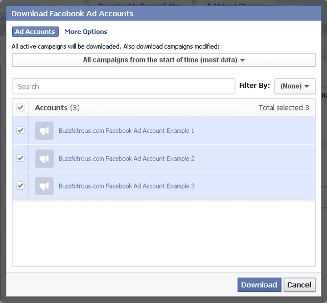The height and width of the screenshot is (303, 327).
Task: Toggle checkbox for Ad Account Example 2
Action: [x=20, y=158]
